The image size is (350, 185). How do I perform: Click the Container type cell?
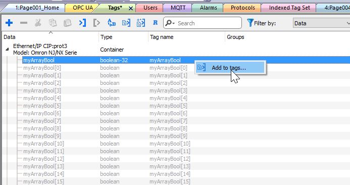click(112, 50)
